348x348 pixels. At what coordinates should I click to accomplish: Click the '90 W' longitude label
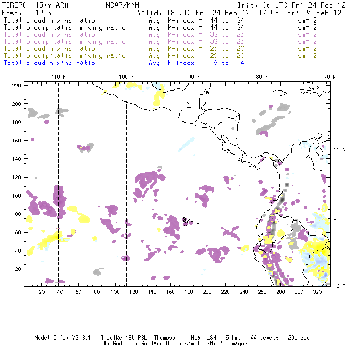[x=194, y=77]
